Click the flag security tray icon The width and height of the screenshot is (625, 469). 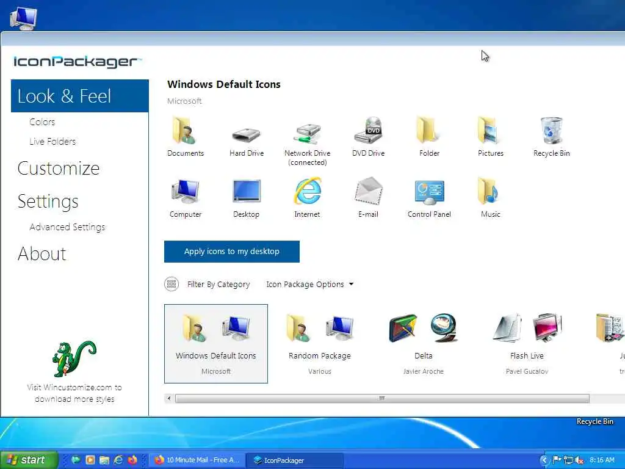pyautogui.click(x=557, y=460)
